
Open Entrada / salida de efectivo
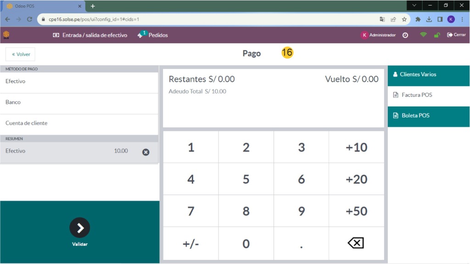[x=90, y=35]
